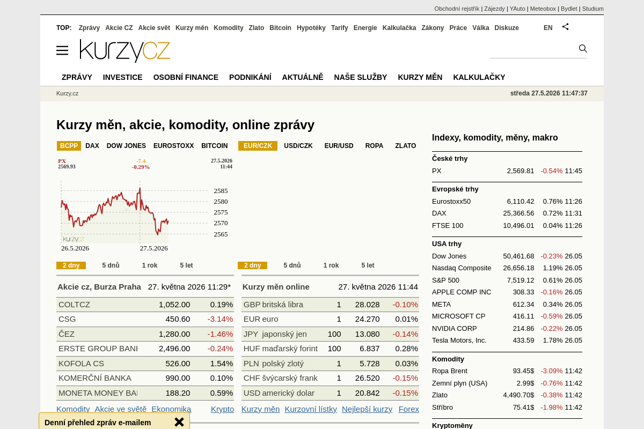The width and height of the screenshot is (644, 429).
Task: Open the KURZY MĚN main menu
Action: tap(420, 77)
